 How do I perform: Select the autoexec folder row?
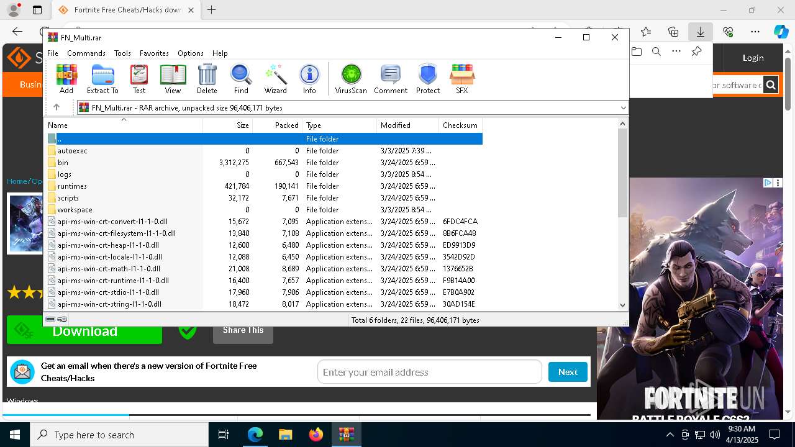(264, 151)
